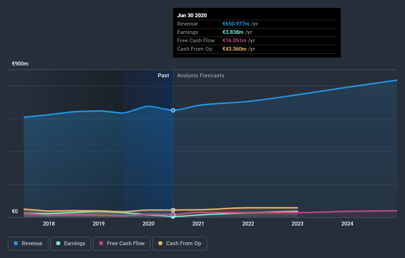Click the orange Cash From Op data point
The image size is (405, 258).
tap(173, 210)
